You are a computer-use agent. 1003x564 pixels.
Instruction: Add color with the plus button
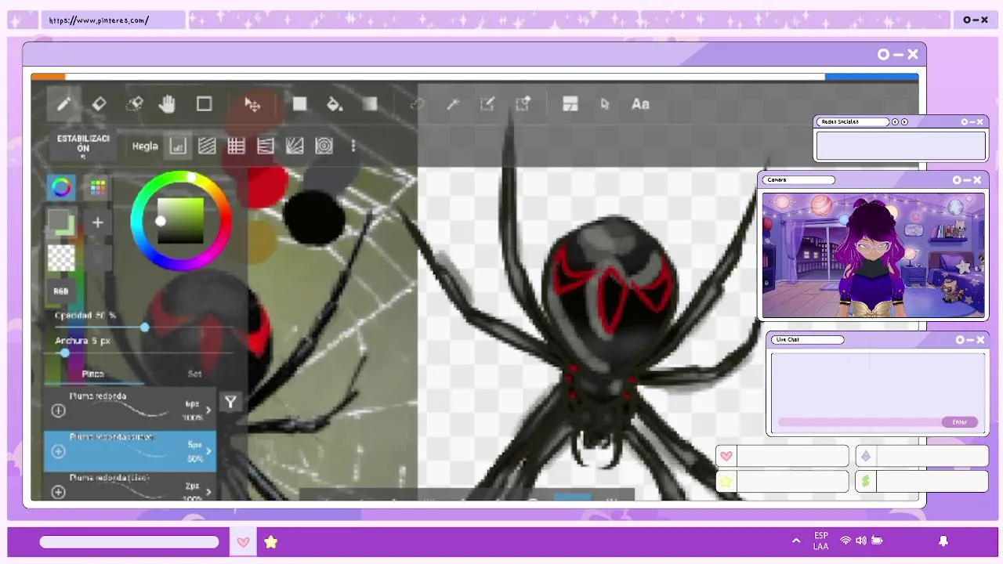pos(97,222)
